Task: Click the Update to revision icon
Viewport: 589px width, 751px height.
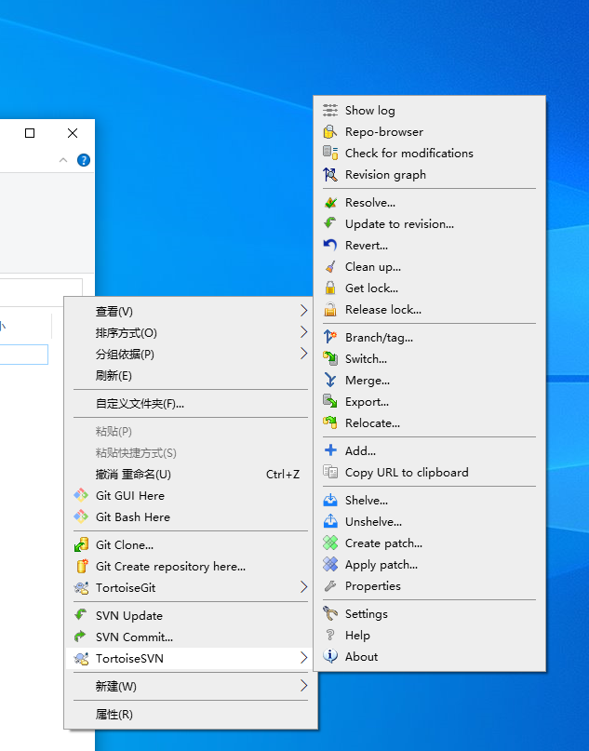Action: (x=330, y=223)
